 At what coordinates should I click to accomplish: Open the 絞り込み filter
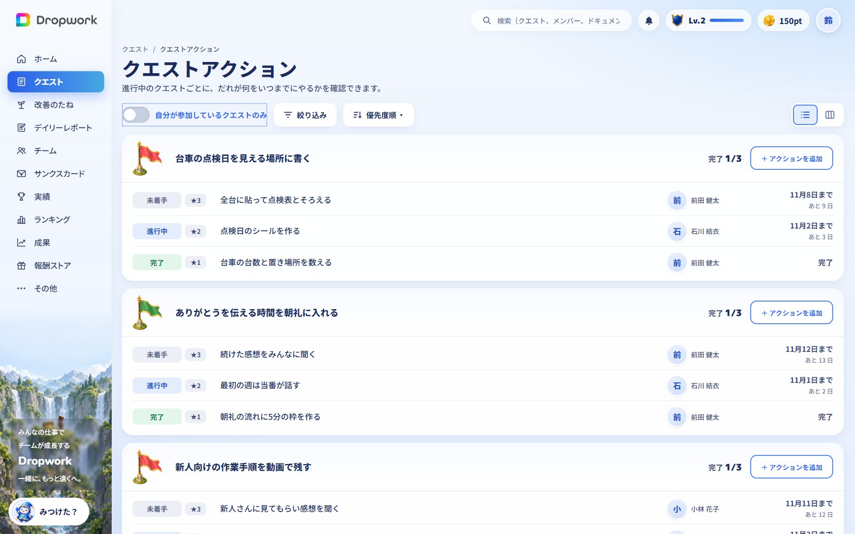click(305, 115)
